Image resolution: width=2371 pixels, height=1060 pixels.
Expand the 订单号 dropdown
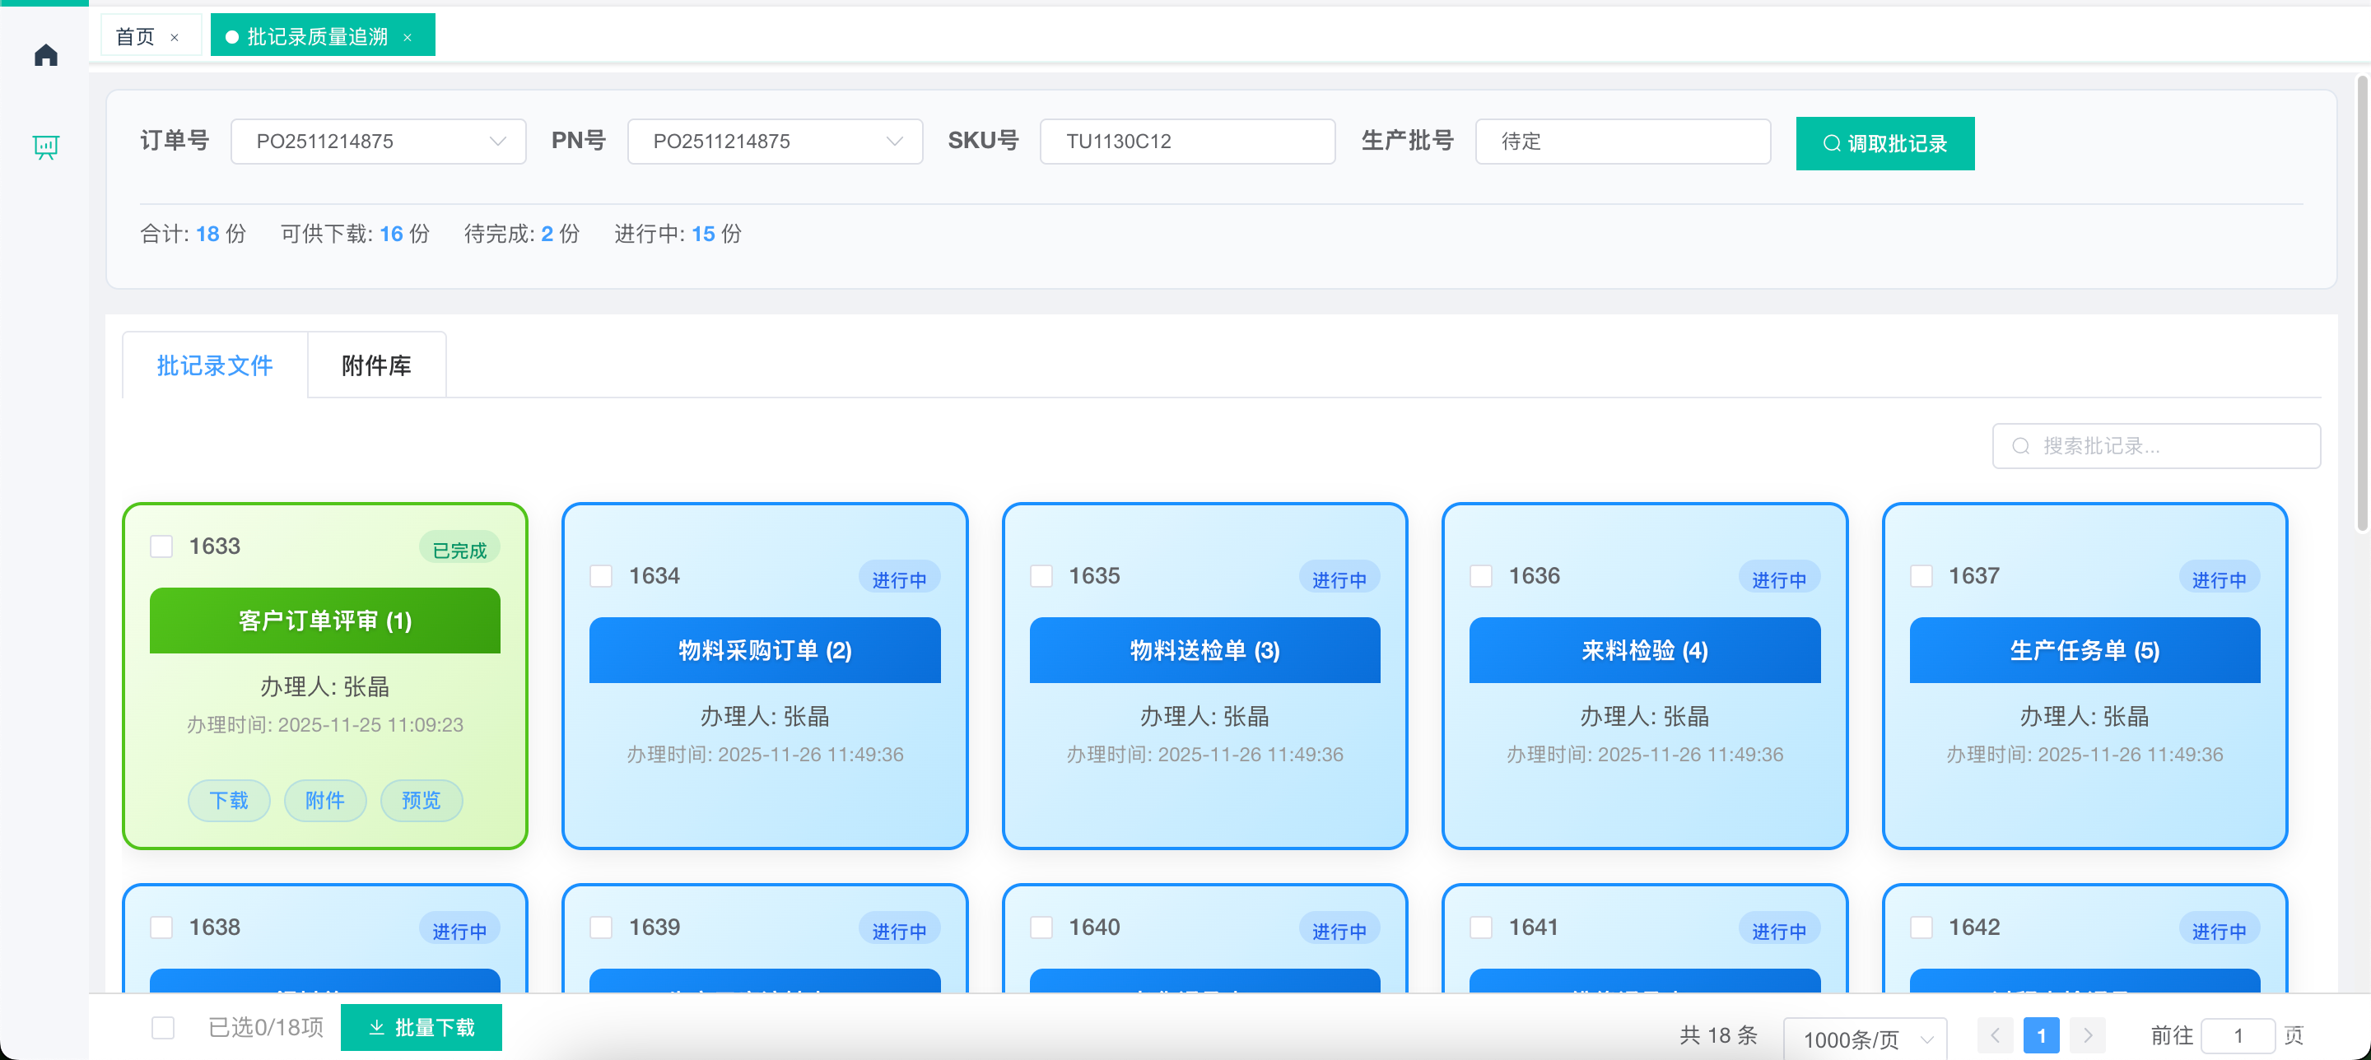(379, 142)
